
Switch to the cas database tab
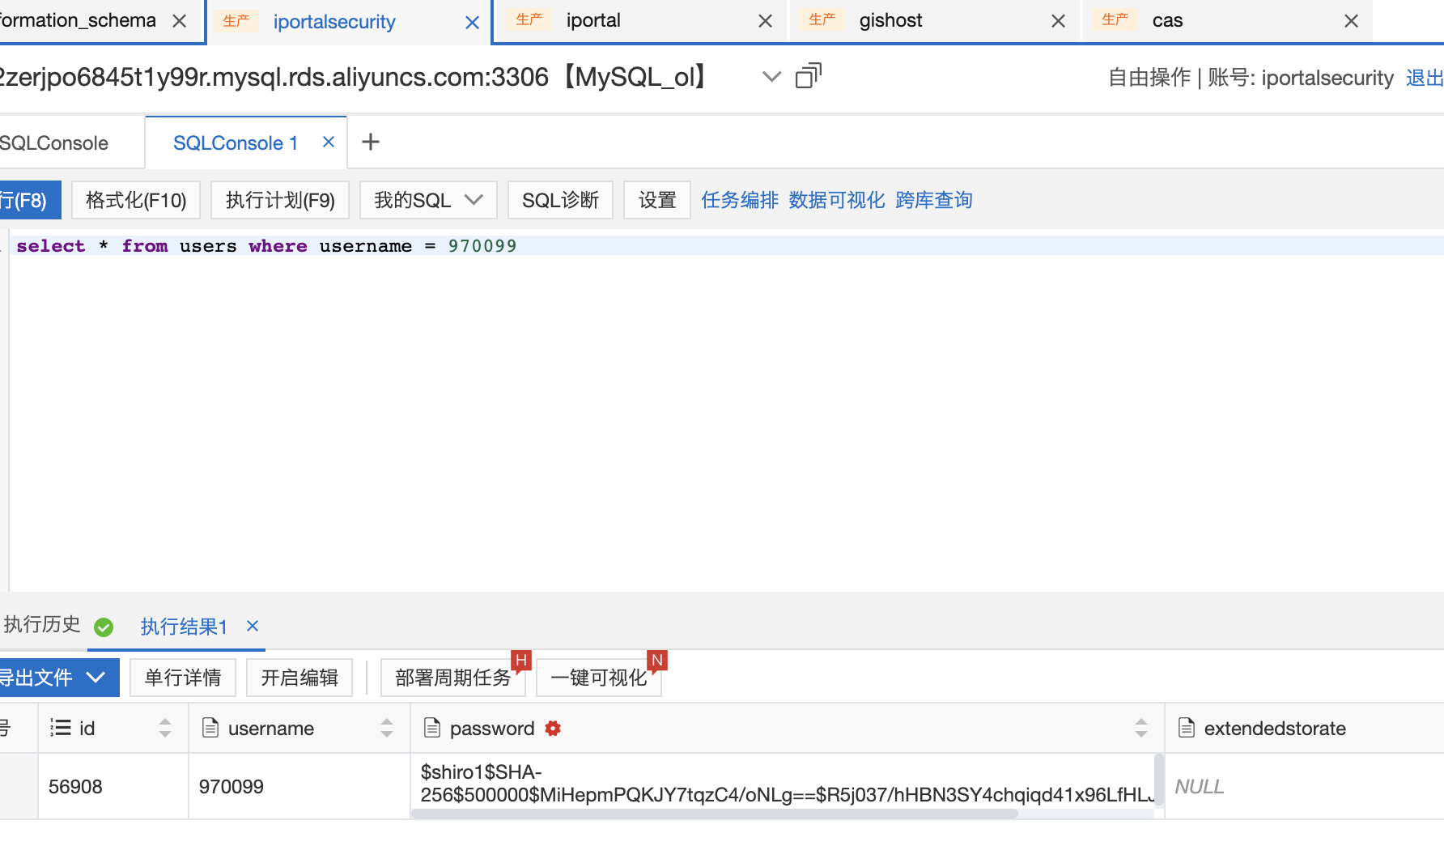tap(1167, 20)
